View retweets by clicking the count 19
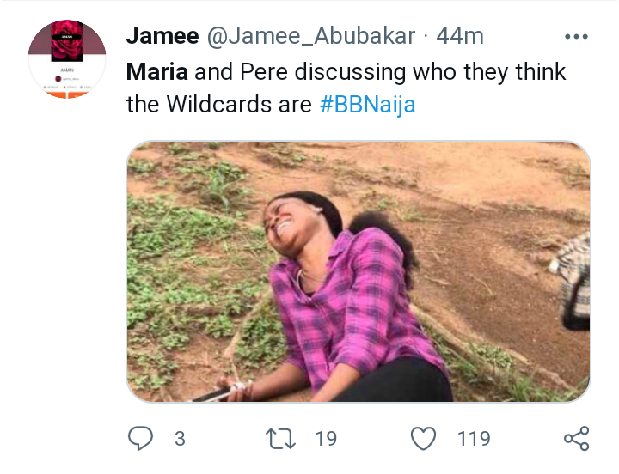Screen dimensions: 619x474 click(x=326, y=439)
